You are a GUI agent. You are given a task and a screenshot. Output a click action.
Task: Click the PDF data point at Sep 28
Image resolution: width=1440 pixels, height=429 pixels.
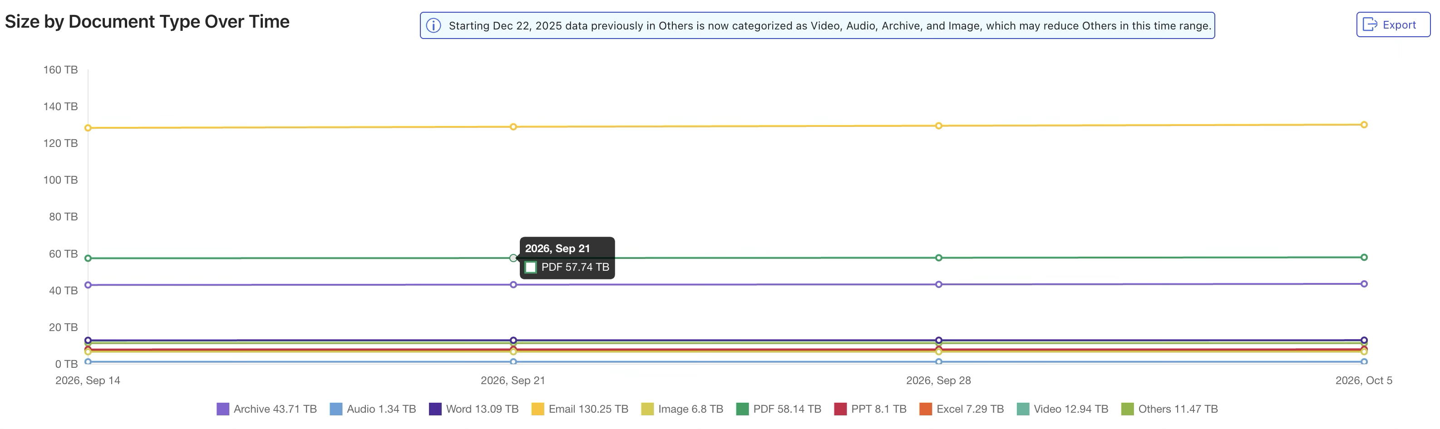pos(938,258)
